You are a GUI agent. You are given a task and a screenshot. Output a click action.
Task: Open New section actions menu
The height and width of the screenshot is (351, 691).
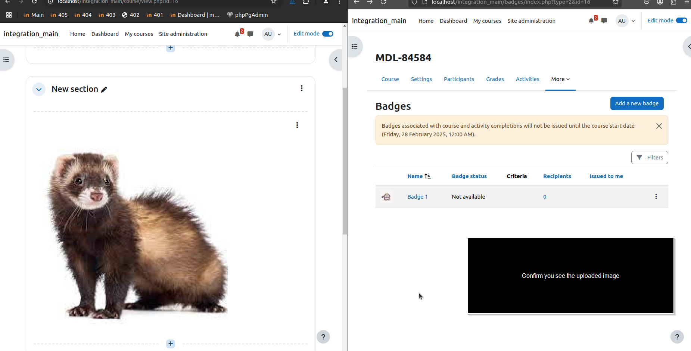pos(302,88)
